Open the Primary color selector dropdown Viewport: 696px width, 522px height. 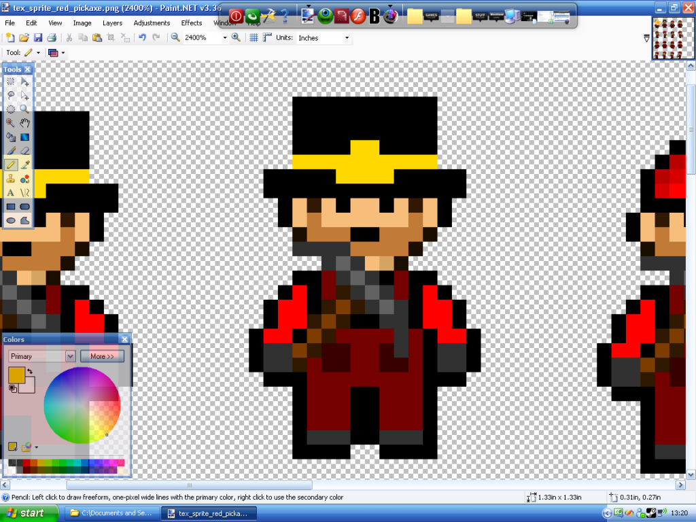(x=70, y=356)
